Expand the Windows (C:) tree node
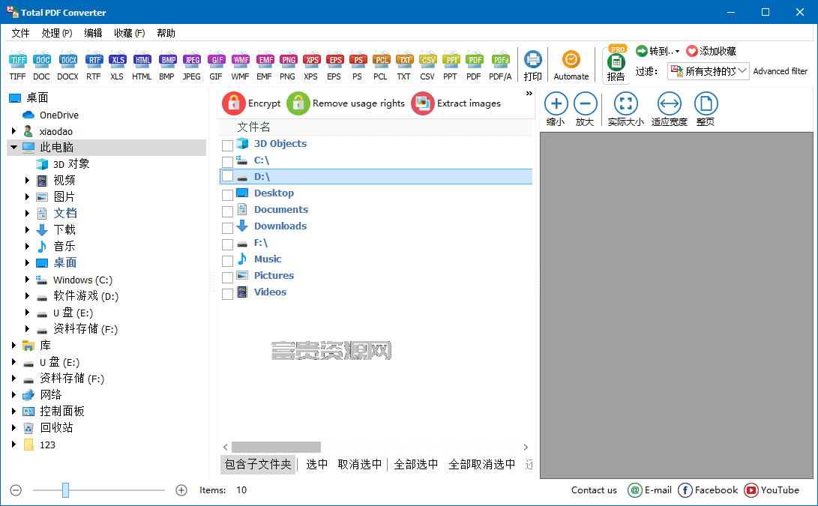The image size is (818, 506). (x=27, y=280)
